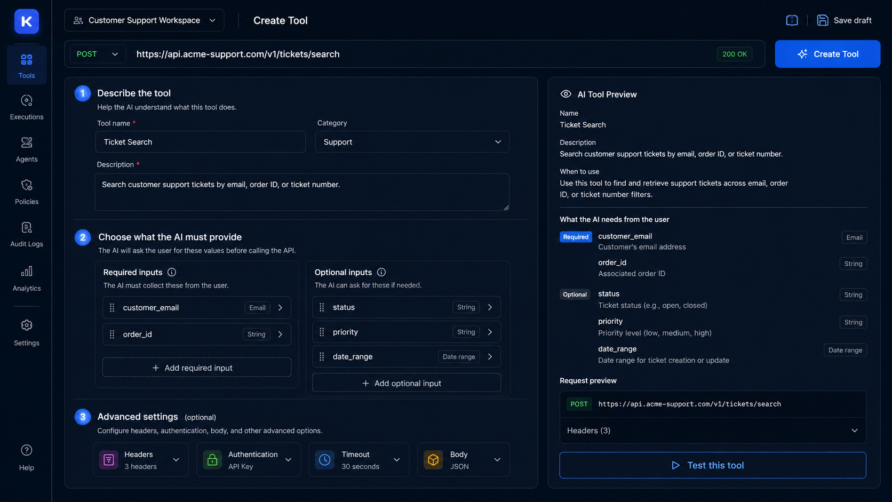Open the POST method dropdown

coord(98,54)
